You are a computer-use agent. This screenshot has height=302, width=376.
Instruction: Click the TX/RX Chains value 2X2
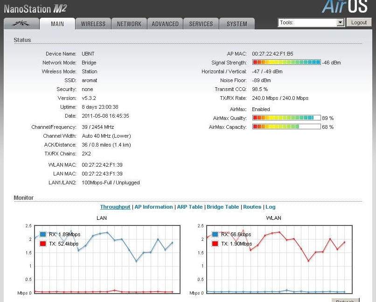click(86, 154)
